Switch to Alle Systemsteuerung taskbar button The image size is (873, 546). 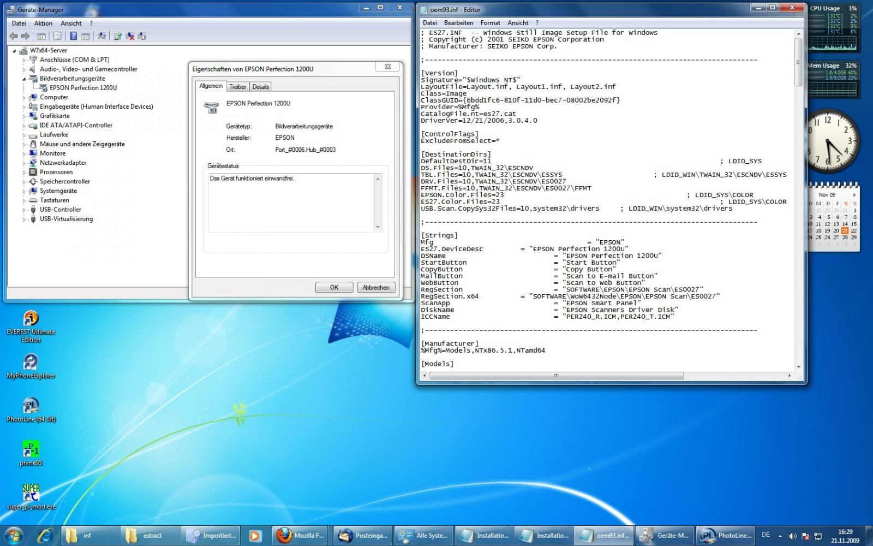[423, 536]
